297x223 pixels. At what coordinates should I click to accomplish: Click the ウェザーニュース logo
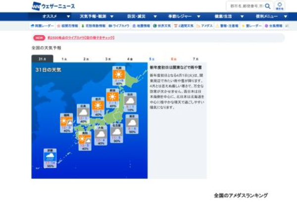(53, 6)
